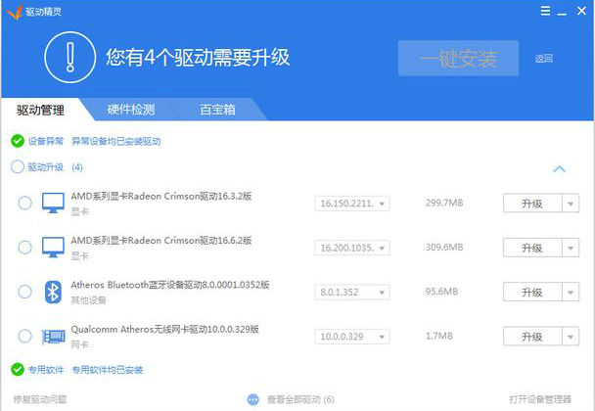This screenshot has height=411, width=595.
Task: Click the AMD系列显卡Radeon Crimson驱动16.6.2版 title
Action: coord(161,240)
